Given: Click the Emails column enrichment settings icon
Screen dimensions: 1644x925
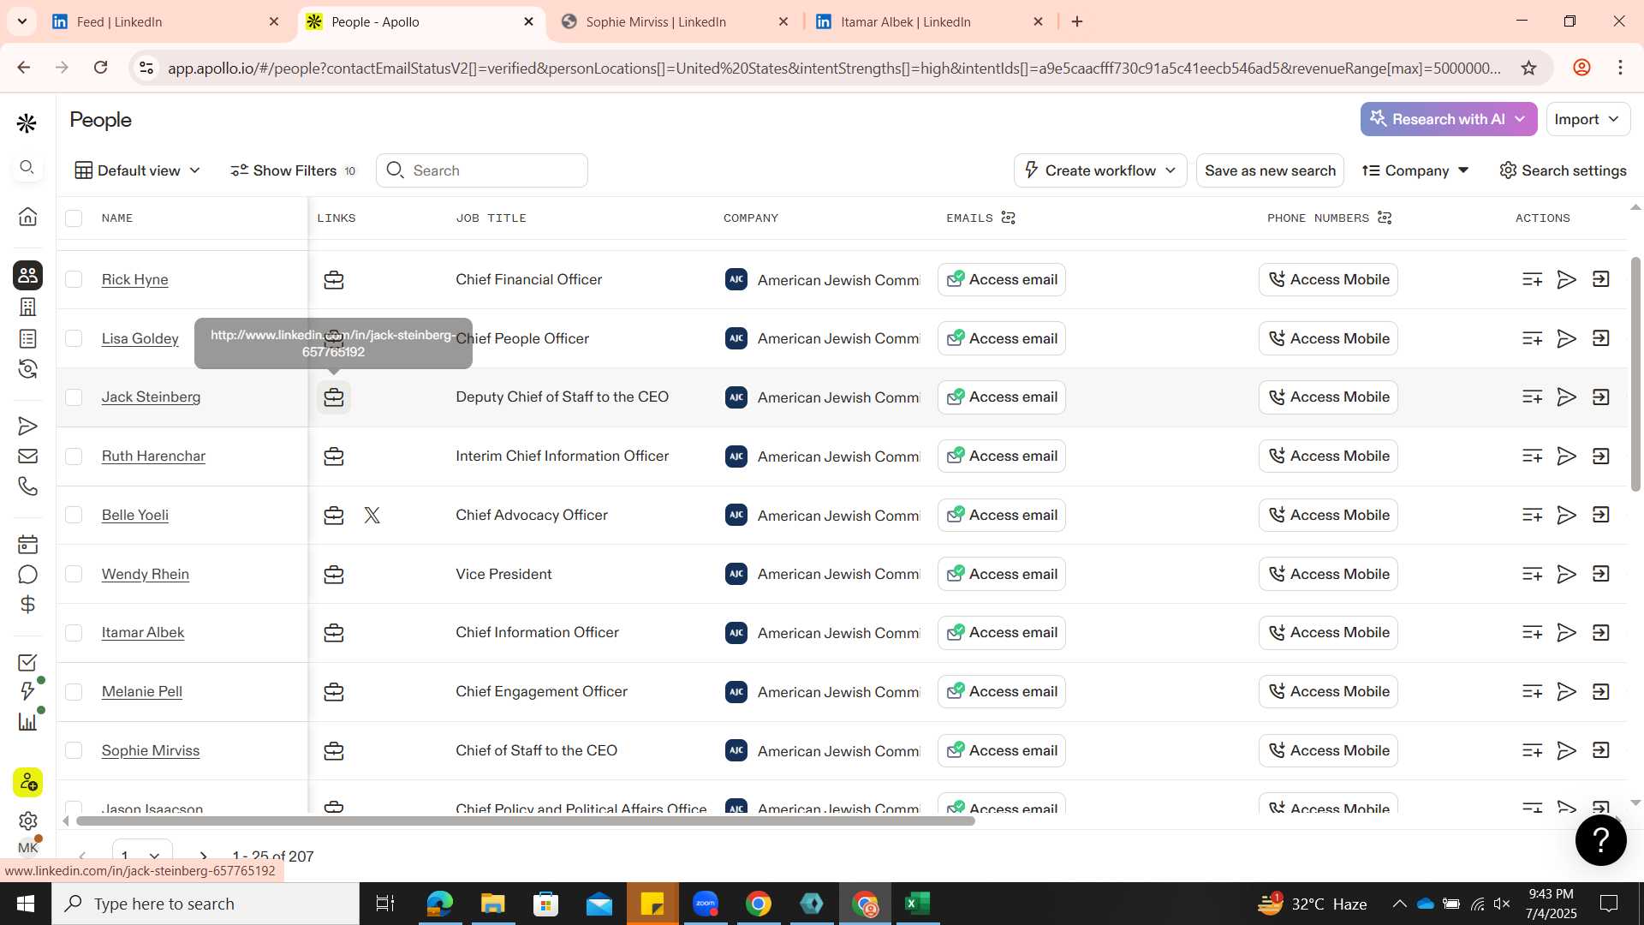Looking at the screenshot, I should 1009,218.
